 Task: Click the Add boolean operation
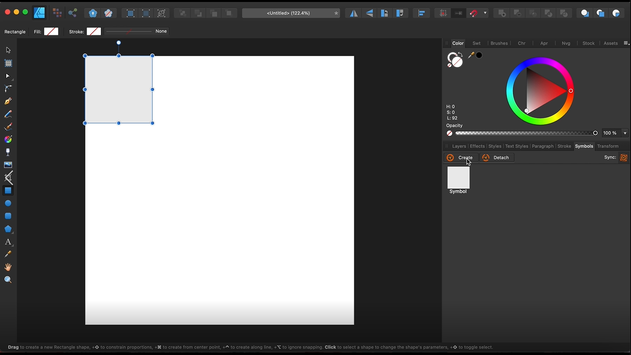click(x=502, y=13)
